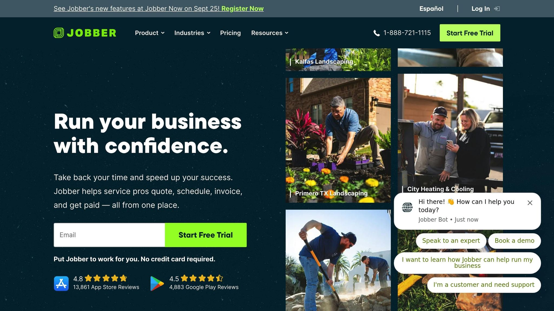Screen dimensions: 554x311
Task: Open the Google Play icon
Action: tap(157, 283)
